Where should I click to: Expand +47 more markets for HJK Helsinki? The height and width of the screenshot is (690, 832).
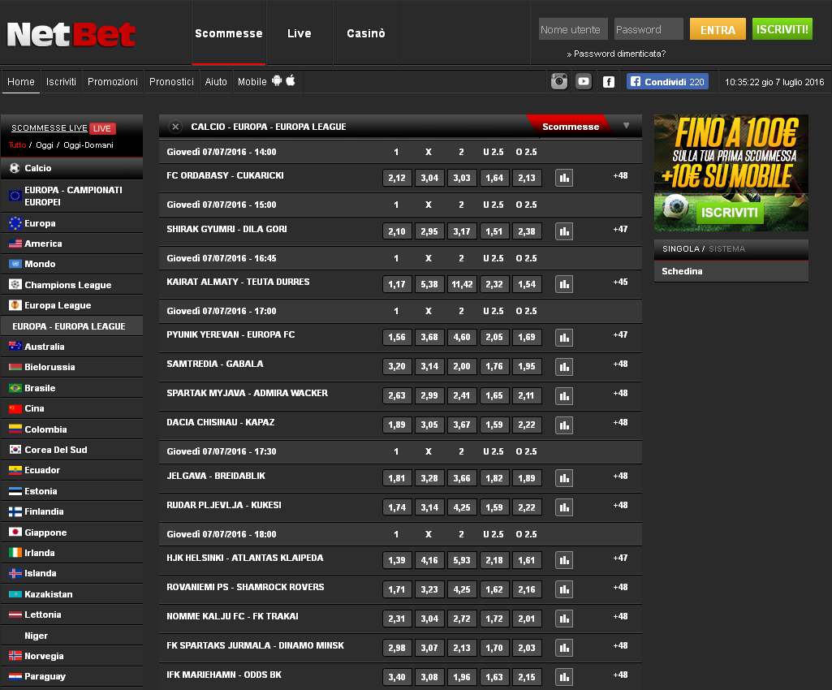pyautogui.click(x=620, y=558)
